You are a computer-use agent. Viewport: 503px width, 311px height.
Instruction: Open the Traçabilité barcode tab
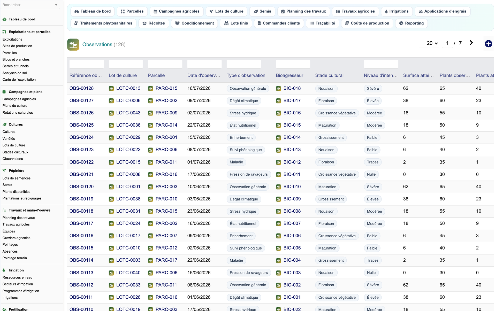point(322,23)
